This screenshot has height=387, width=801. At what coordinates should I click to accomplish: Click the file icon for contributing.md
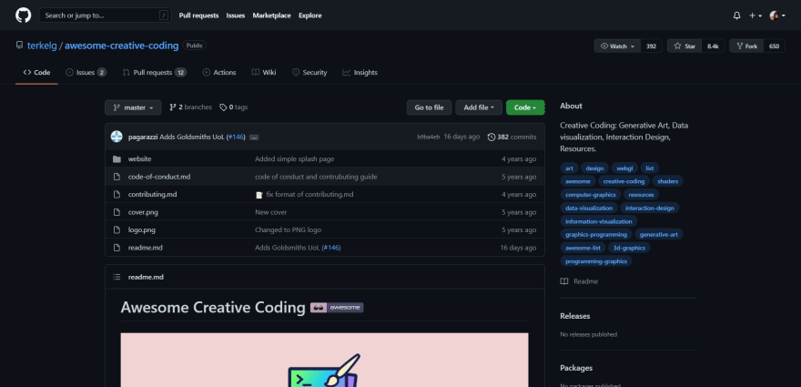pos(117,194)
